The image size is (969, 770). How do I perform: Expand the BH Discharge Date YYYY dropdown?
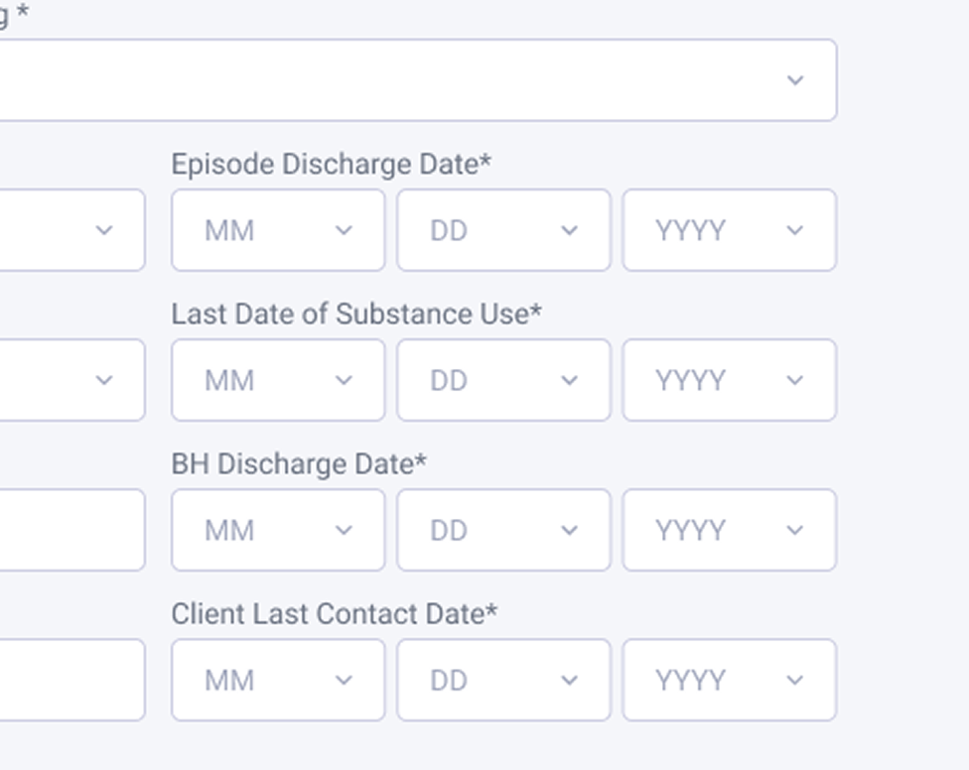729,530
